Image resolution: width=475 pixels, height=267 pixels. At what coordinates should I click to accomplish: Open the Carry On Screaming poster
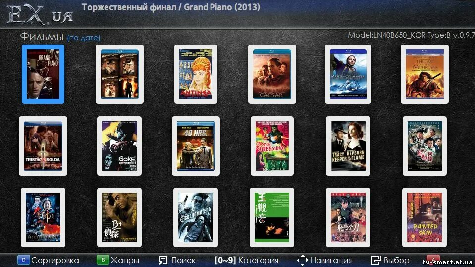tap(272, 146)
